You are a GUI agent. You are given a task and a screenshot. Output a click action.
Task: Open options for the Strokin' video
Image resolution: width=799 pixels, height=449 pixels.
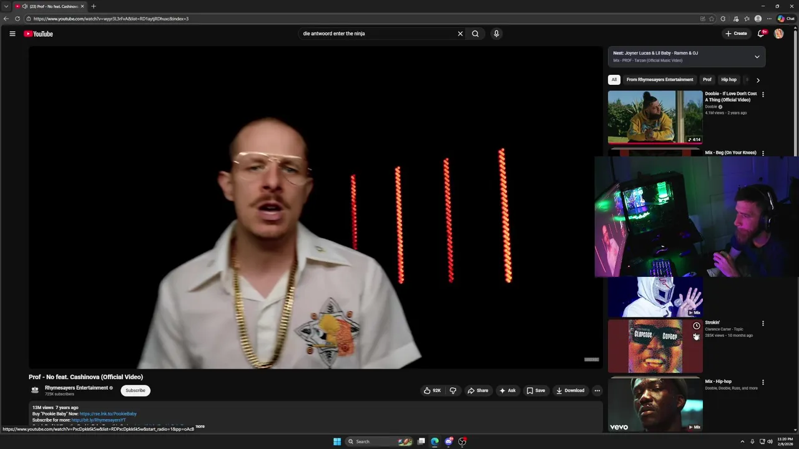(763, 324)
